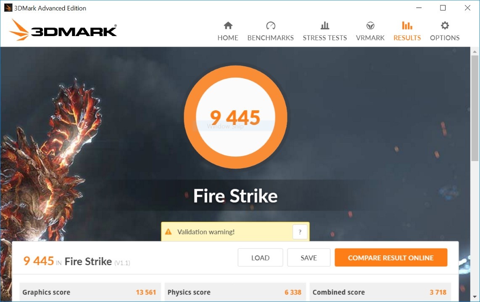Click the scrollbar up arrow
The height and width of the screenshot is (302, 480).
[475, 52]
